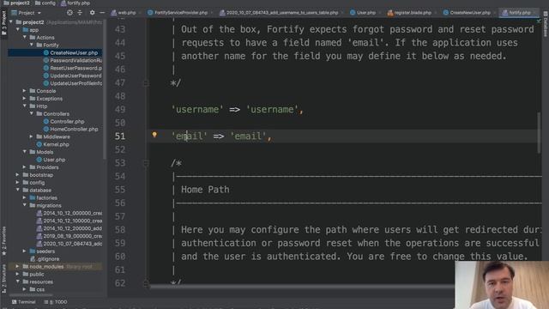Select UpdateUserProfileInformation file in tree
The height and width of the screenshot is (309, 549).
click(76, 83)
